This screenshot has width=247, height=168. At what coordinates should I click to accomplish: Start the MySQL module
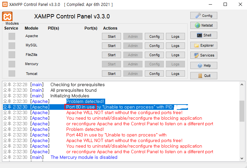pos(111,46)
